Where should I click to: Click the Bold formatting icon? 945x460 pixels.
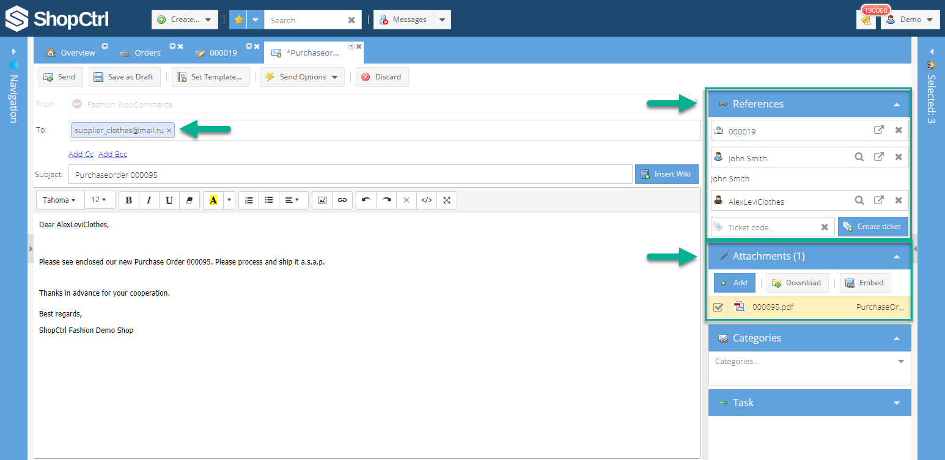tap(128, 200)
